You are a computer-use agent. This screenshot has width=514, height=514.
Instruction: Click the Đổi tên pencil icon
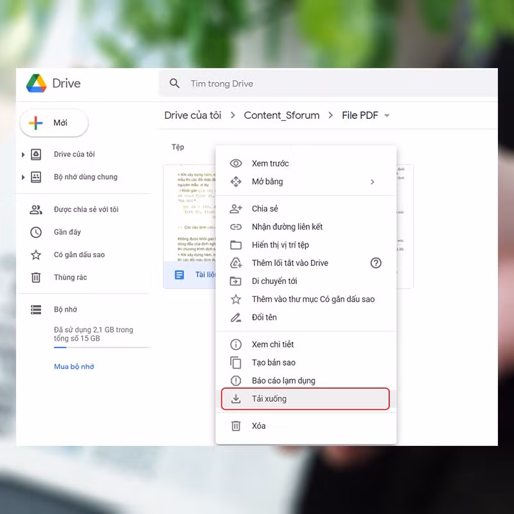pos(236,317)
